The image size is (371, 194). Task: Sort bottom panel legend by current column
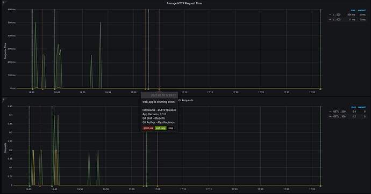362,107
